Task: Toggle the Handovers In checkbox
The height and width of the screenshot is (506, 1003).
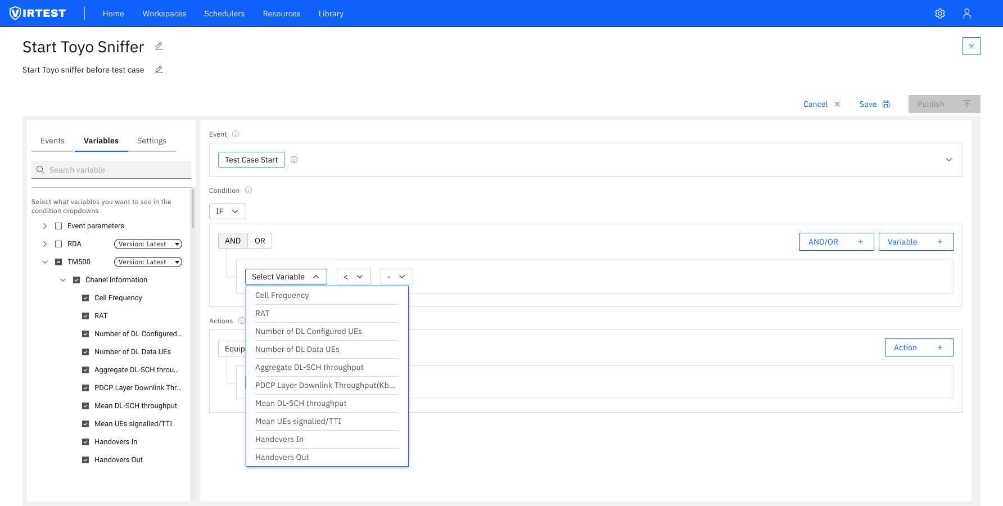Action: point(85,441)
